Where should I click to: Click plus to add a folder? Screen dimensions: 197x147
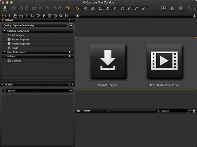(x=70, y=56)
